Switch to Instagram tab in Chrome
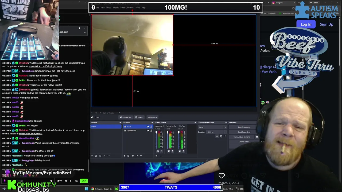The height and width of the screenshot is (192, 342). (x=283, y=3)
